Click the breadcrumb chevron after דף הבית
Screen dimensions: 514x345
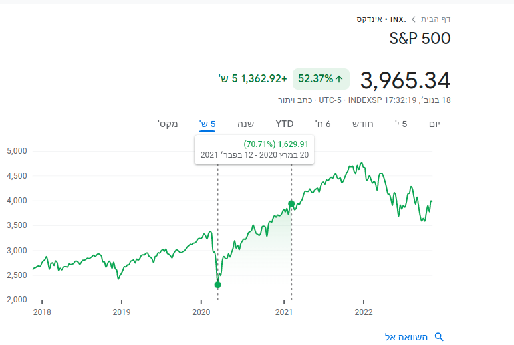pos(414,19)
